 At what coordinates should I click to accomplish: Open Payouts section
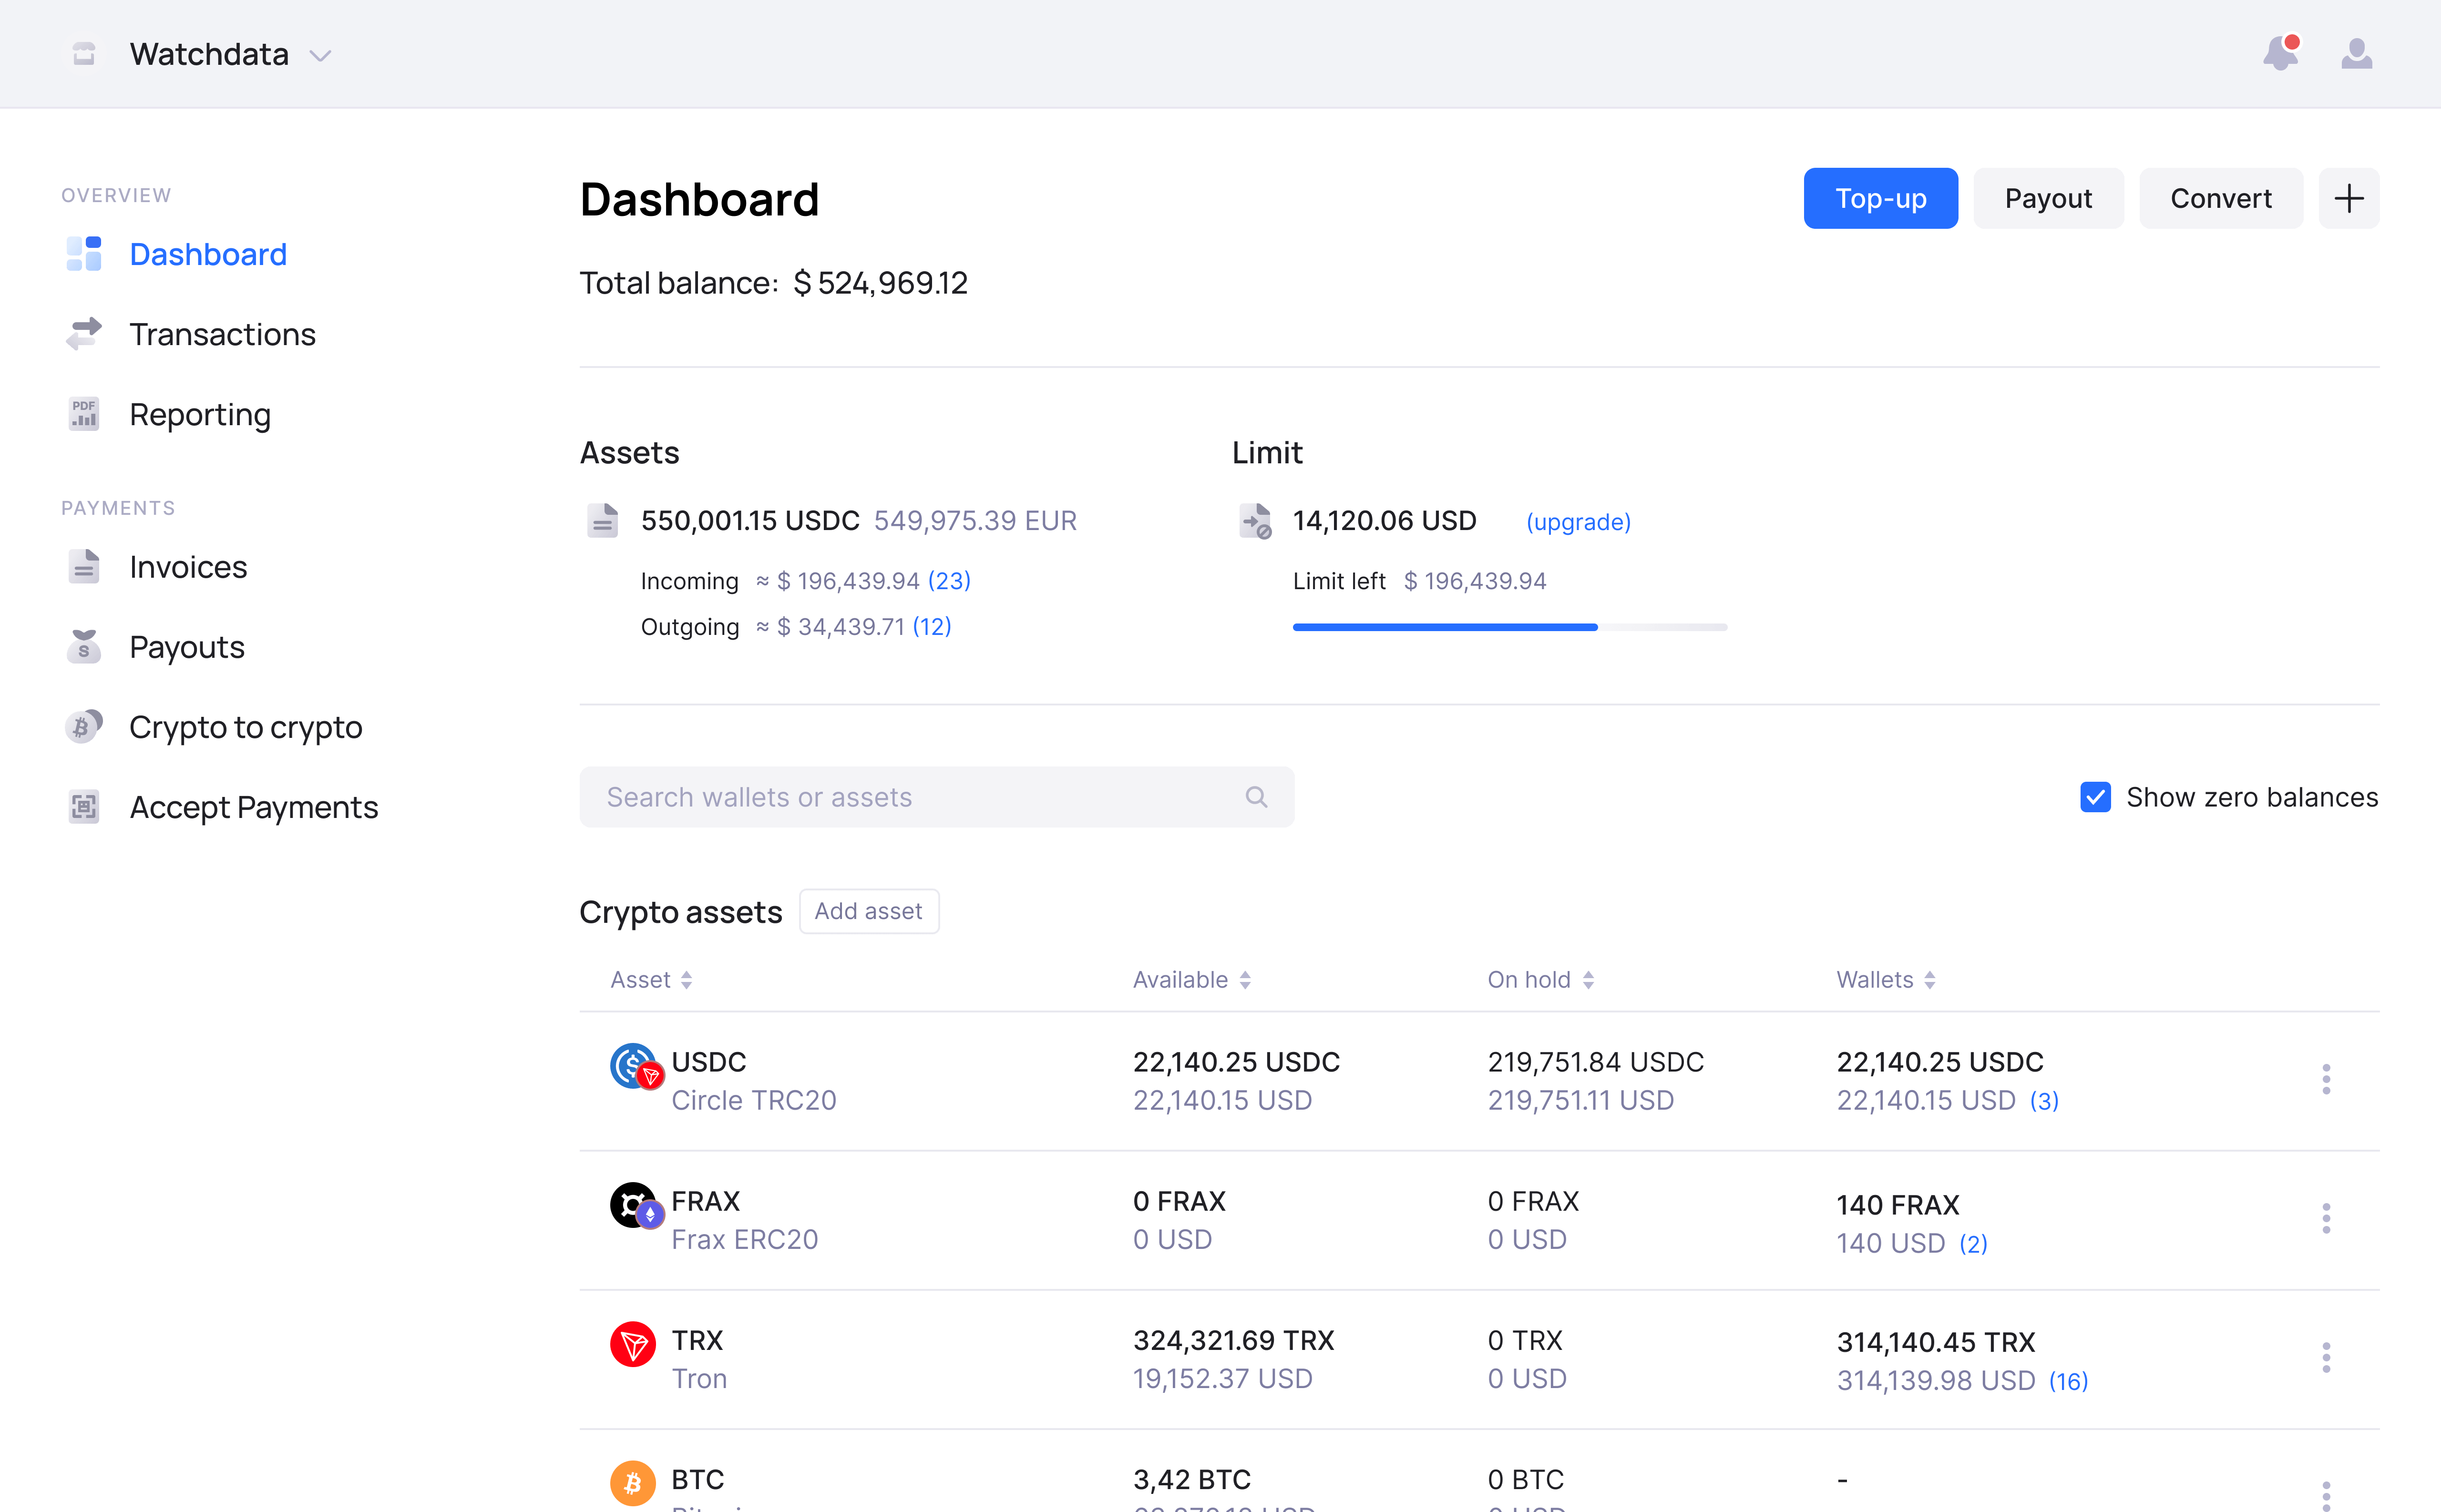tap(187, 648)
